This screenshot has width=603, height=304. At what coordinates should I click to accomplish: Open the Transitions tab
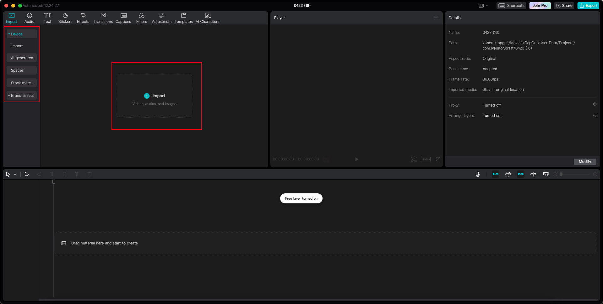click(x=103, y=18)
